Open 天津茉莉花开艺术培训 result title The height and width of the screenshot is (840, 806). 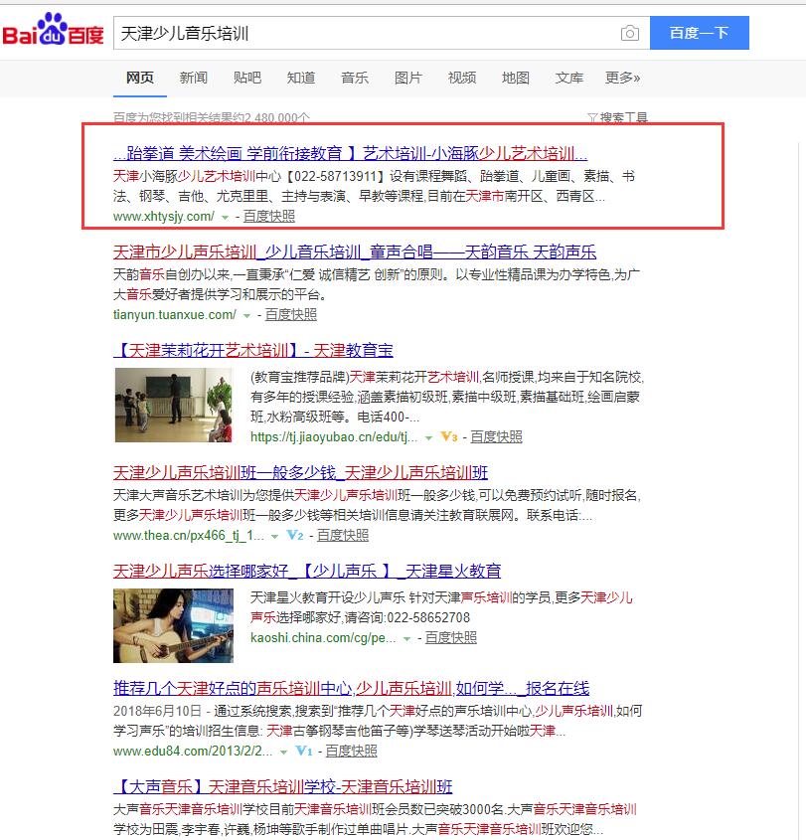[253, 350]
